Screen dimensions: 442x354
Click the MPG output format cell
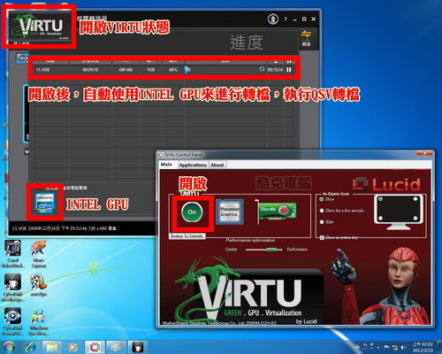pos(173,70)
